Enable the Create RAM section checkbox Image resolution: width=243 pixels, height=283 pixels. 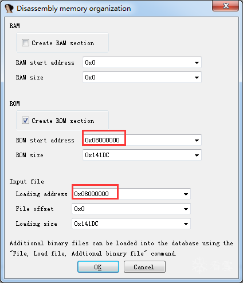coord(25,43)
